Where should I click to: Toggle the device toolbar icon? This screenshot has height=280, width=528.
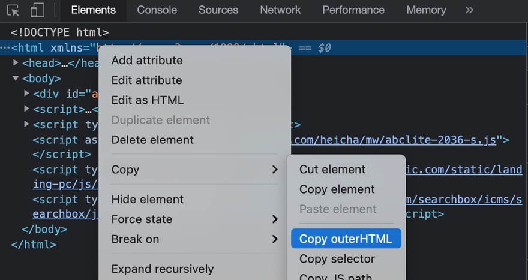tap(37, 10)
